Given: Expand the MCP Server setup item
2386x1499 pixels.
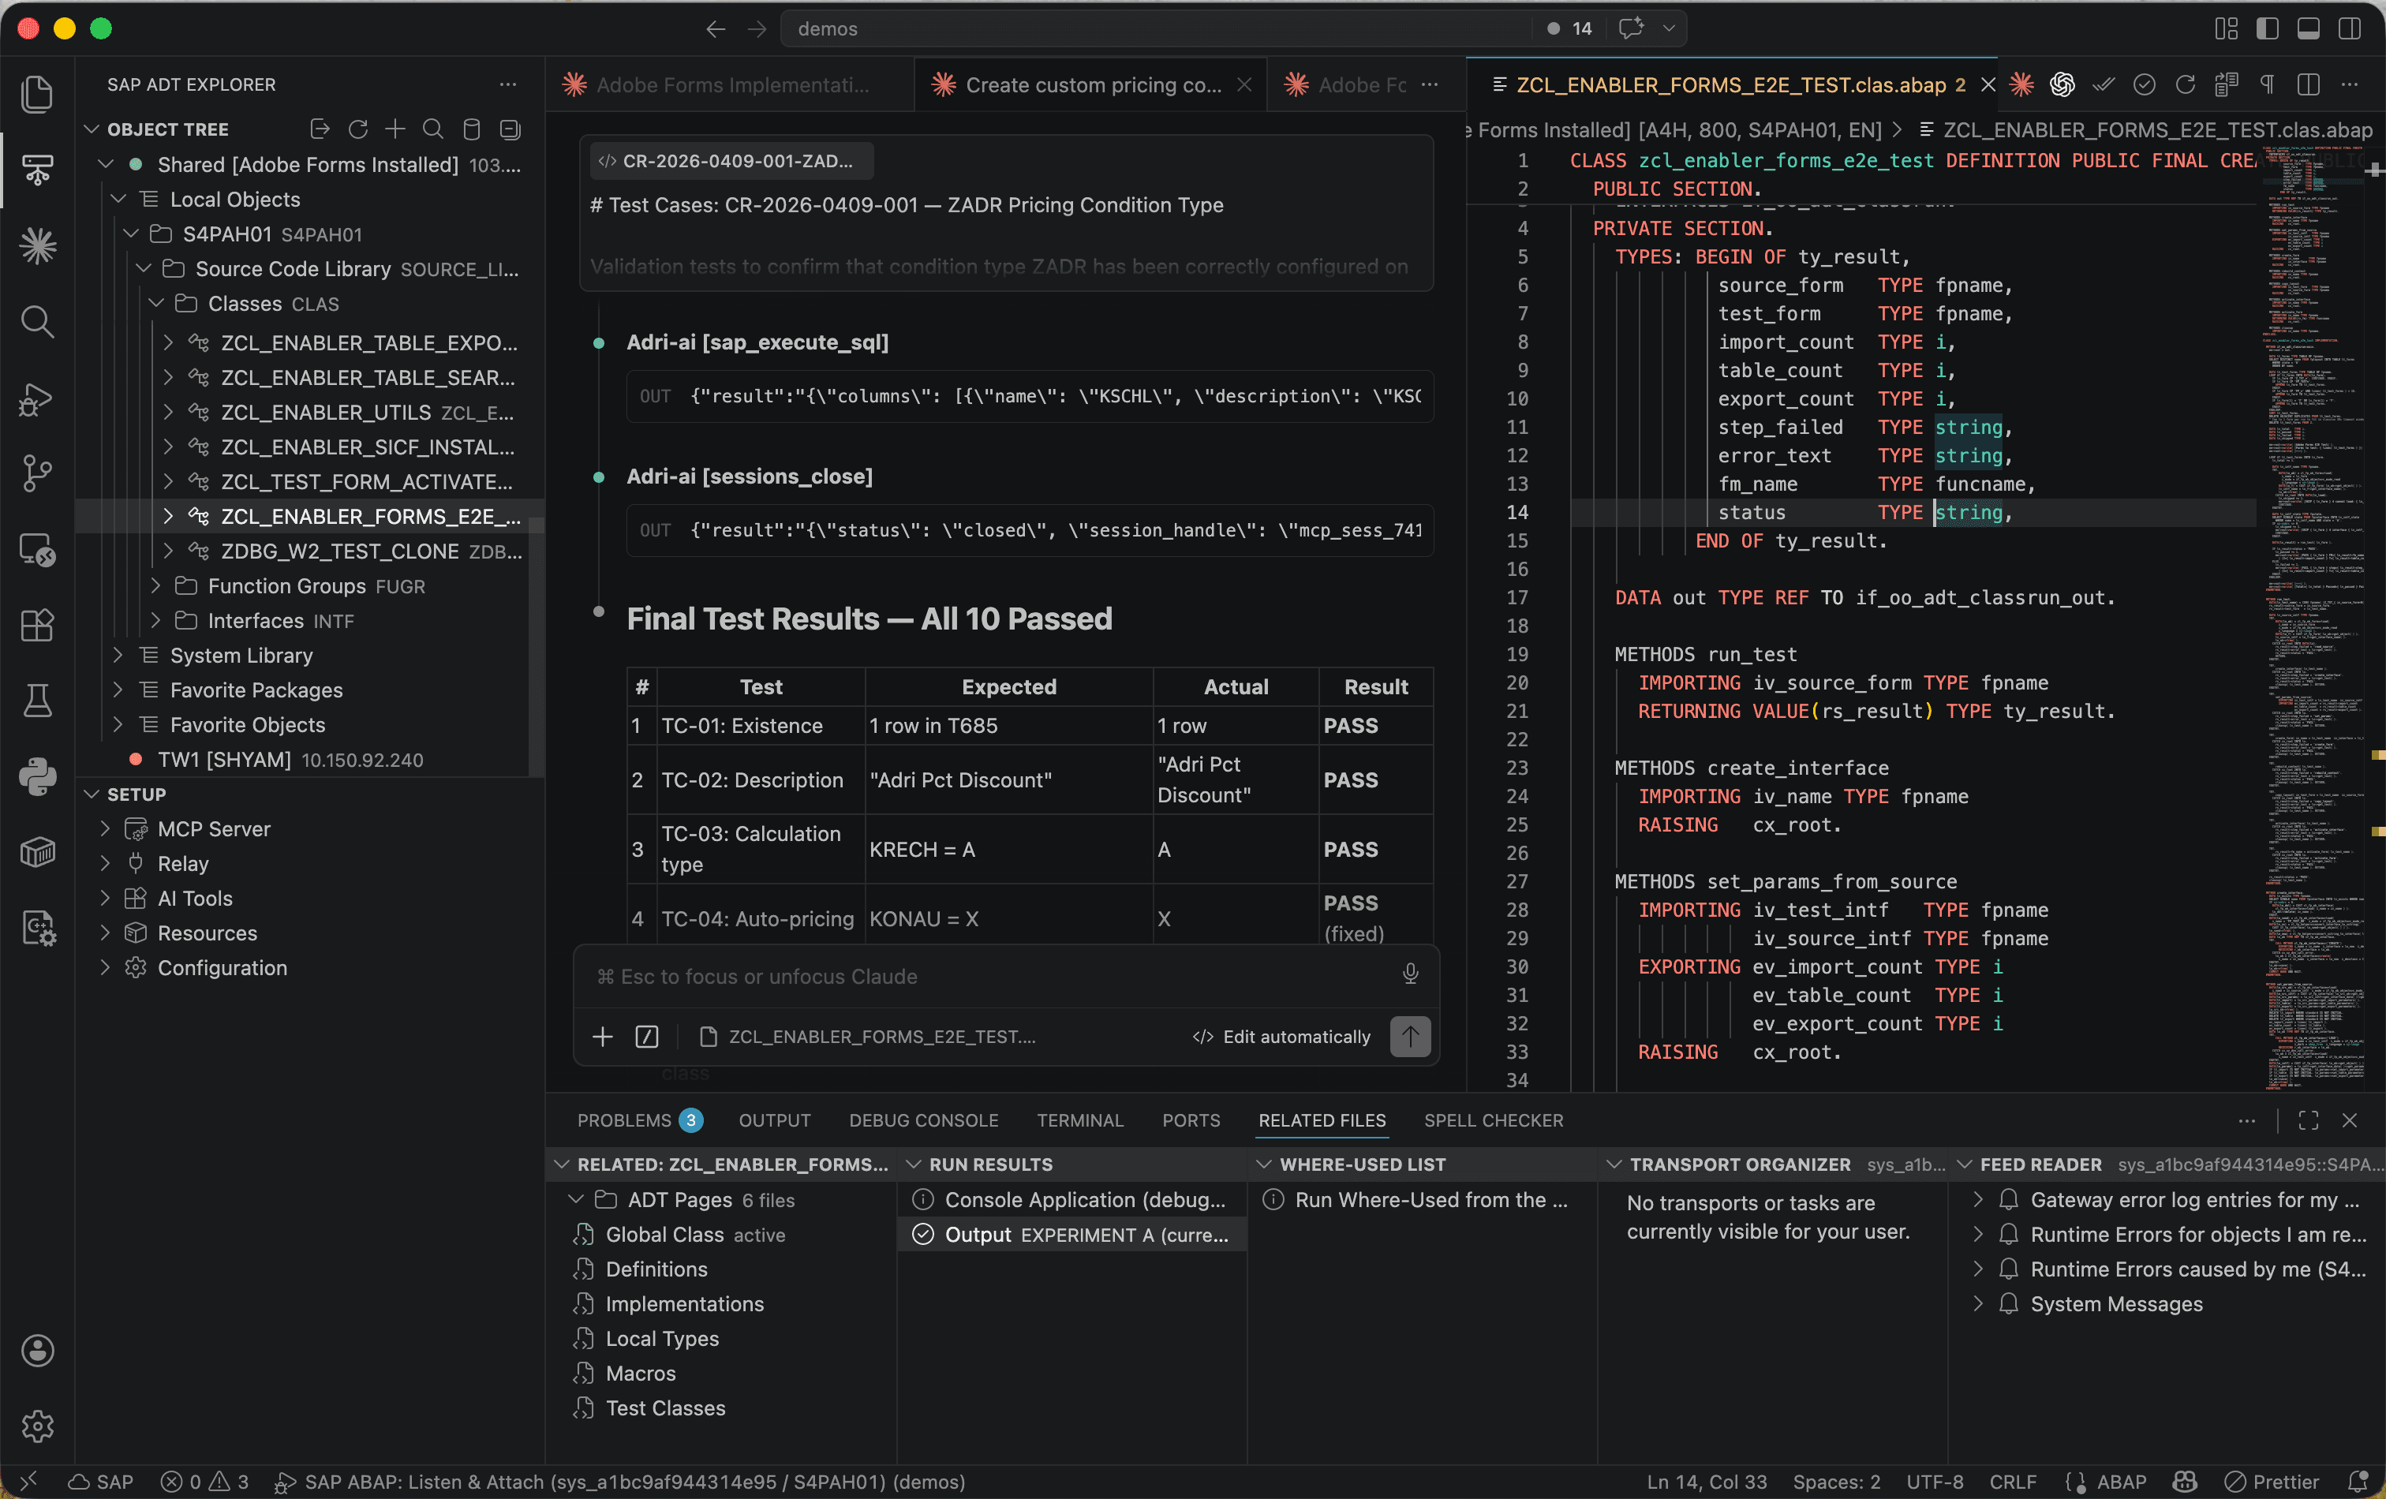Looking at the screenshot, I should pos(105,828).
